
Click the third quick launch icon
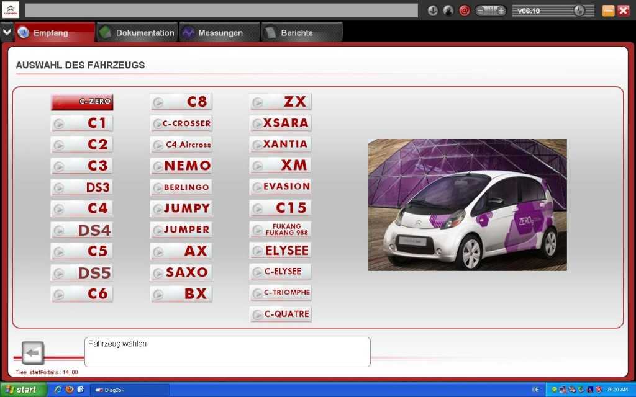[x=80, y=390]
